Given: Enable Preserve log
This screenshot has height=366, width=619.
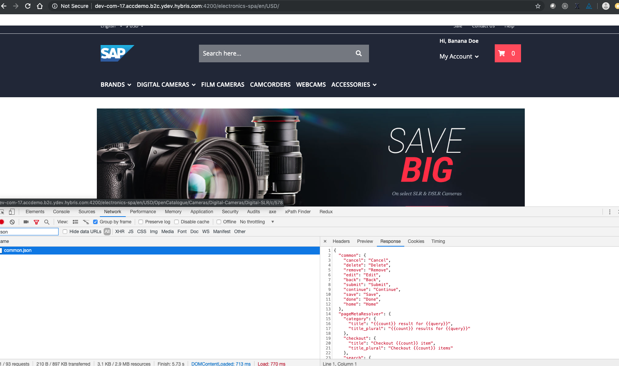Looking at the screenshot, I should point(140,221).
